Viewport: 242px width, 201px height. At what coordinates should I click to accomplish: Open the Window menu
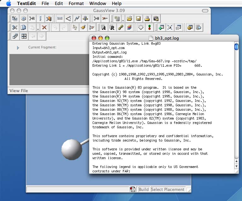(x=97, y=3)
